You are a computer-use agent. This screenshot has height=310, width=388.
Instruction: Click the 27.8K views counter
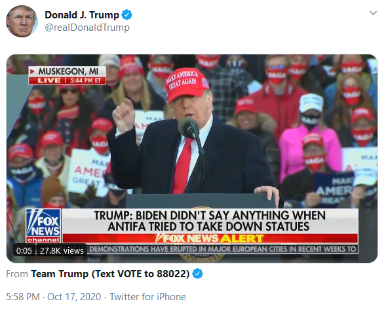click(x=62, y=250)
